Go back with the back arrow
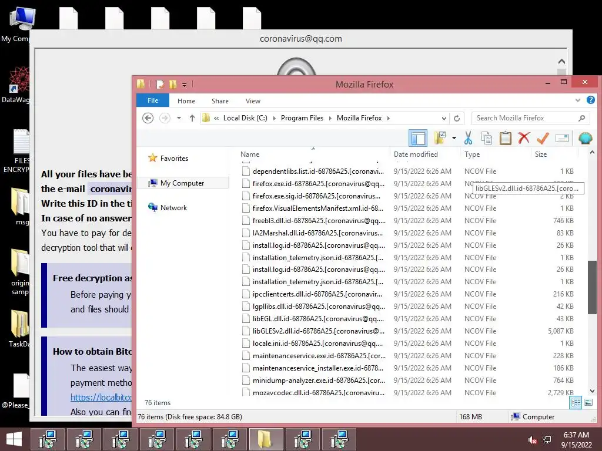This screenshot has height=451, width=602. tap(148, 118)
